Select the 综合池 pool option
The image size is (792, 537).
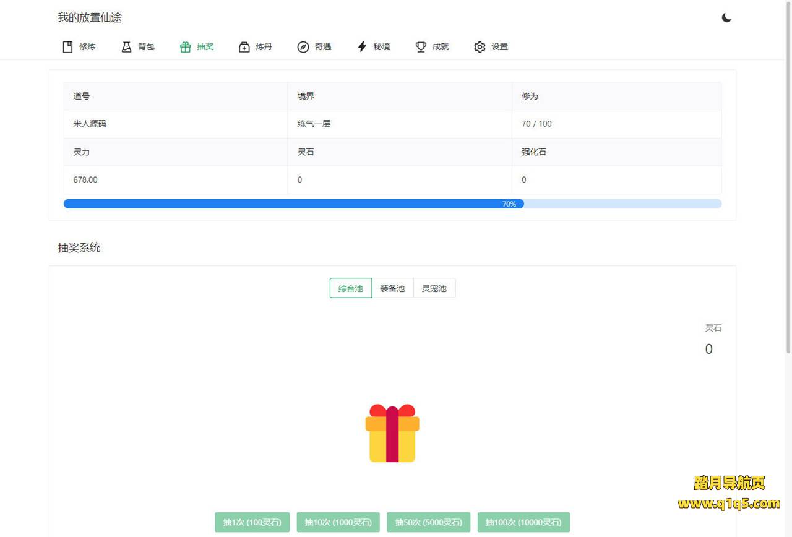click(x=351, y=288)
